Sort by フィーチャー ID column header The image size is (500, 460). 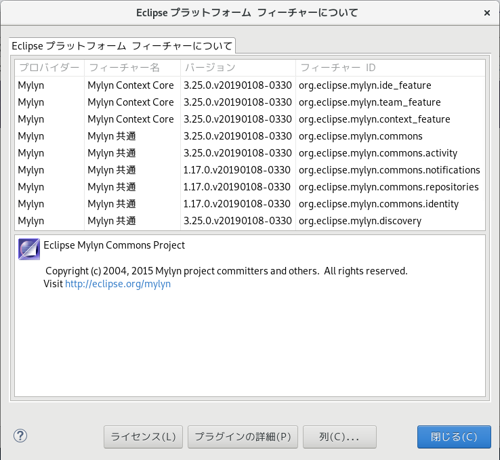[390, 68]
